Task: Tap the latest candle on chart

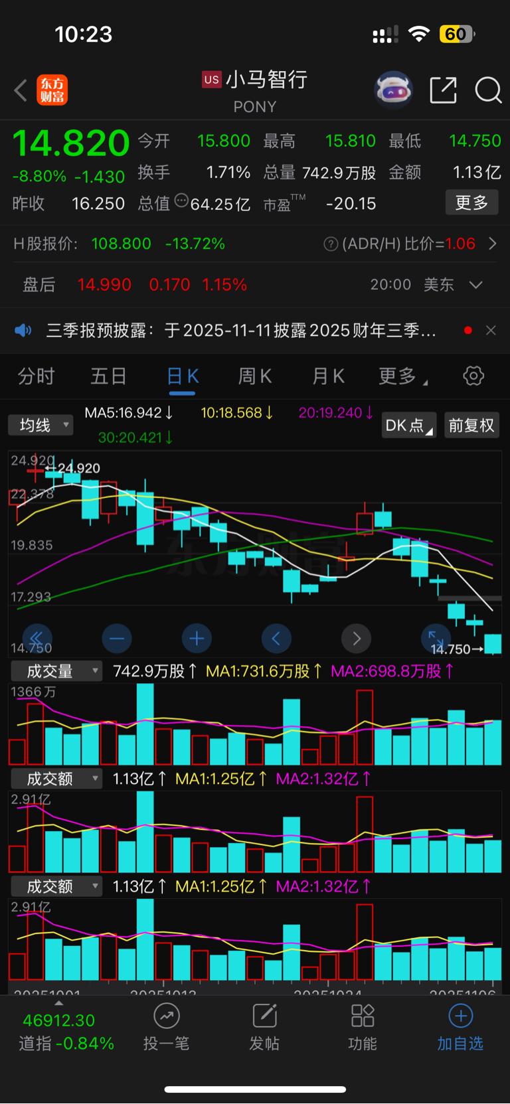Action: (x=493, y=644)
